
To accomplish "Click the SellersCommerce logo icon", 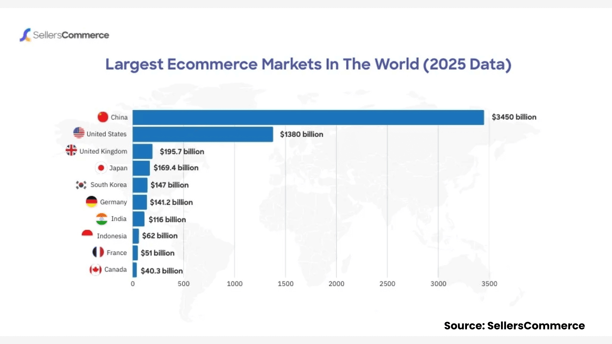I will tap(25, 35).
